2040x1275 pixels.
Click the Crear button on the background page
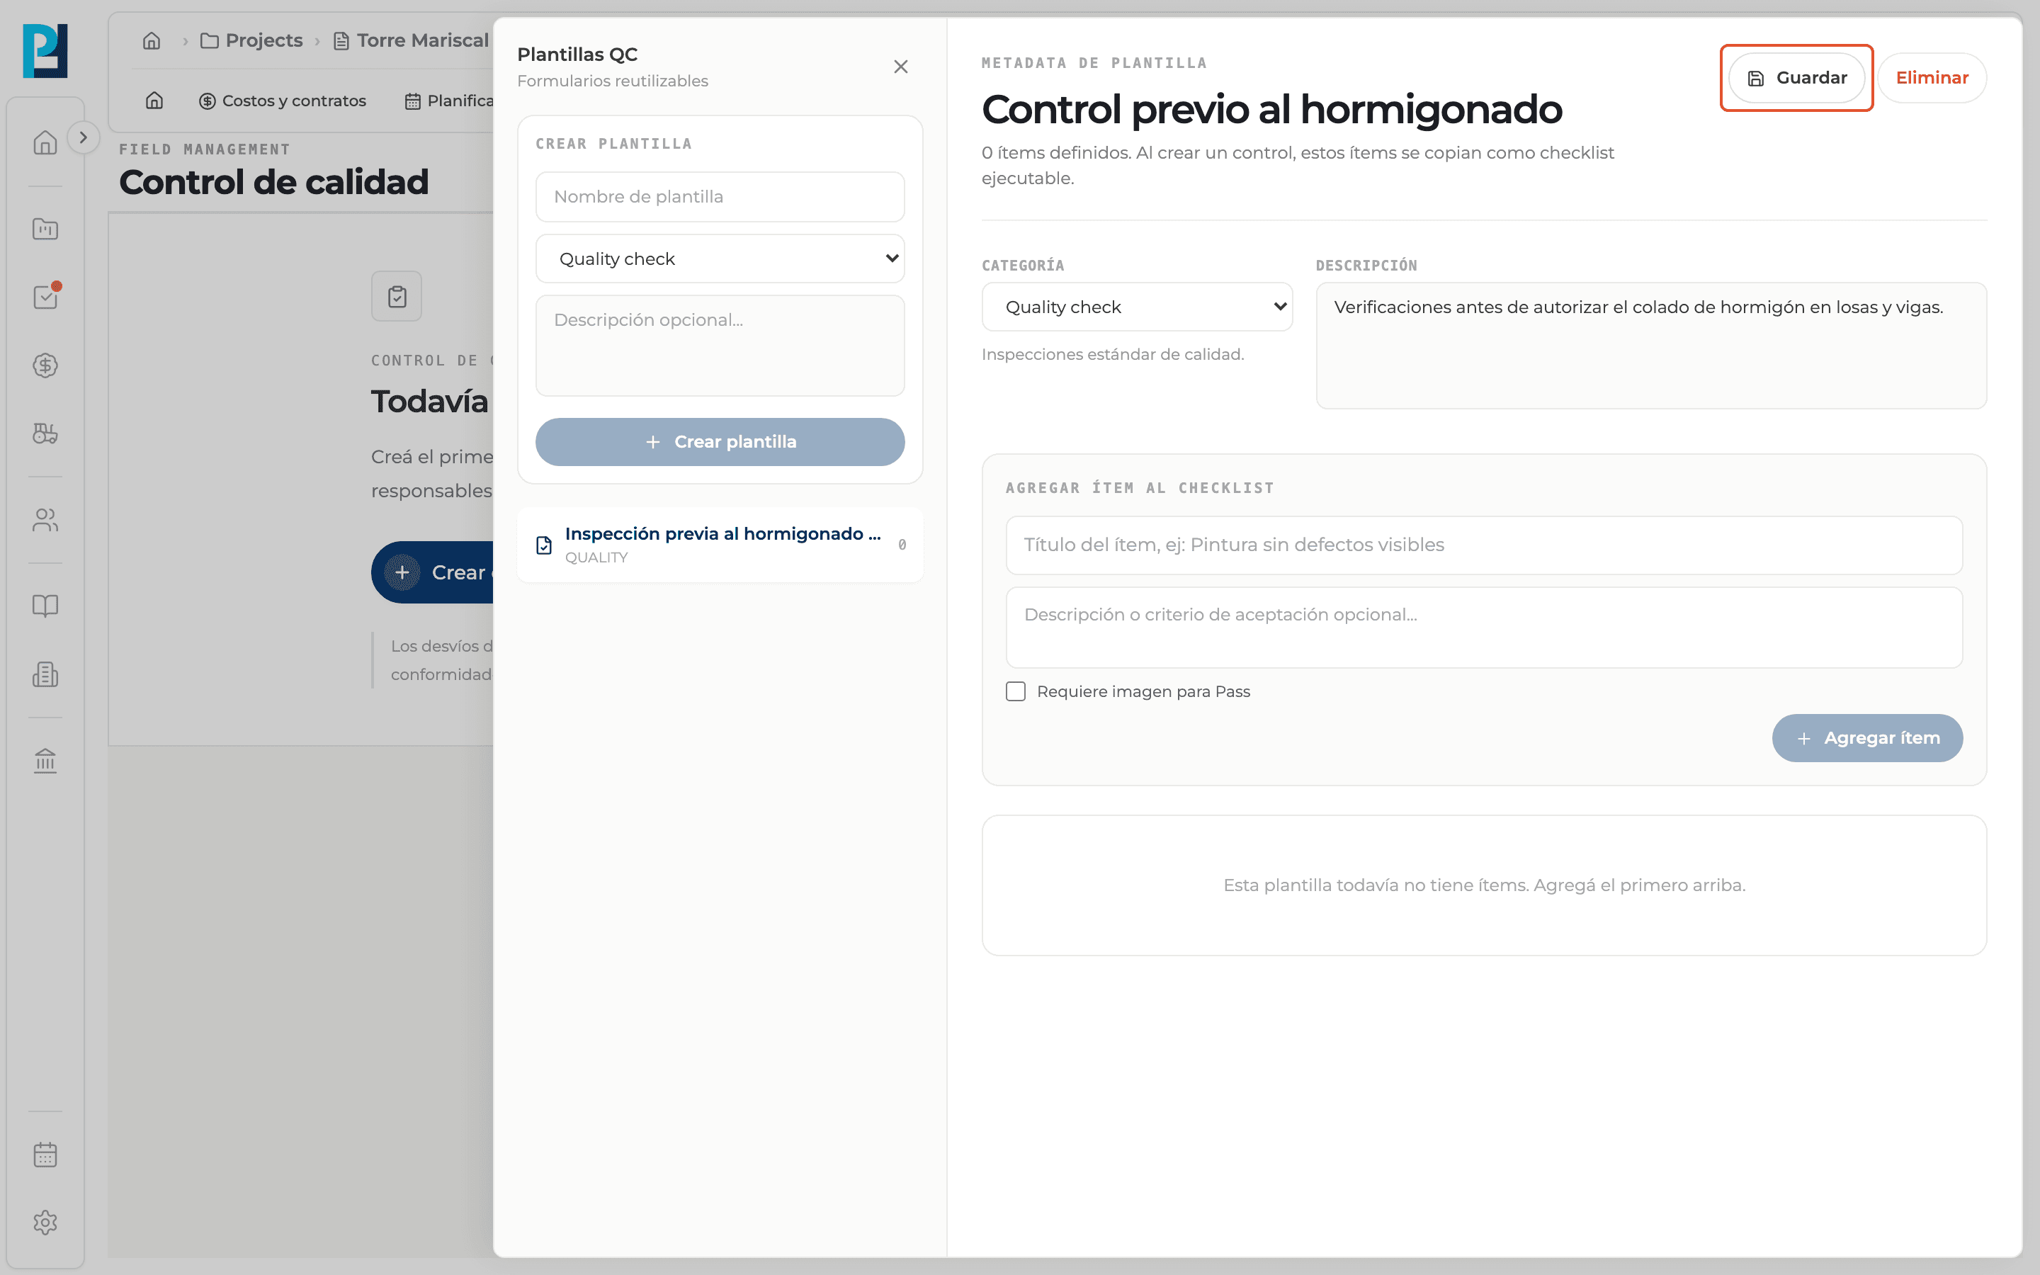433,572
